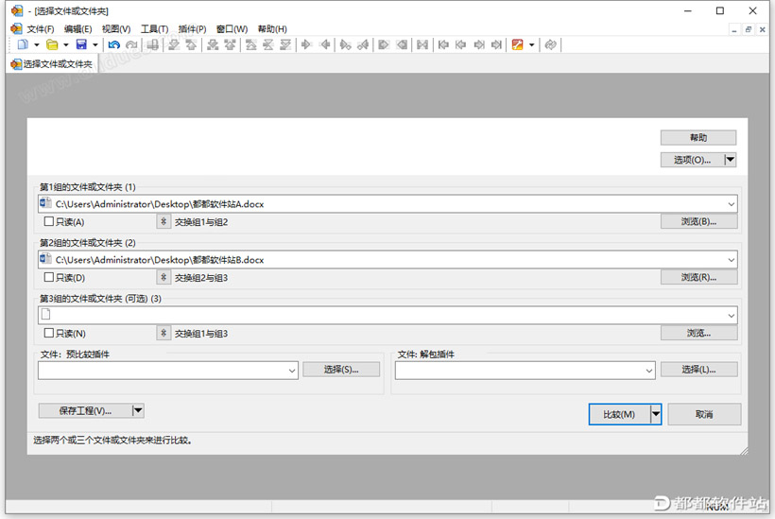Viewport: 775px width, 519px height.
Task: Click the Previous Difference up-arrow icon
Action: click(x=191, y=45)
